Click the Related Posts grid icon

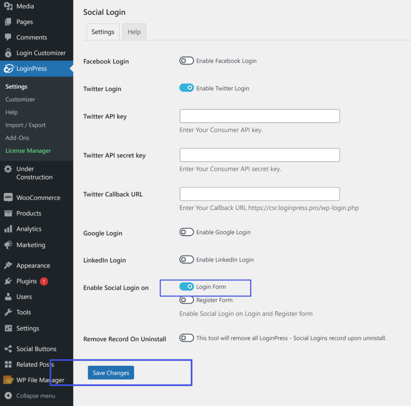click(8, 364)
